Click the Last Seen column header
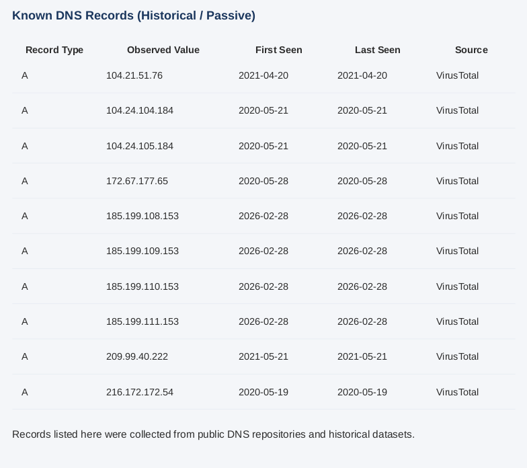Image resolution: width=527 pixels, height=468 pixels. click(x=378, y=50)
